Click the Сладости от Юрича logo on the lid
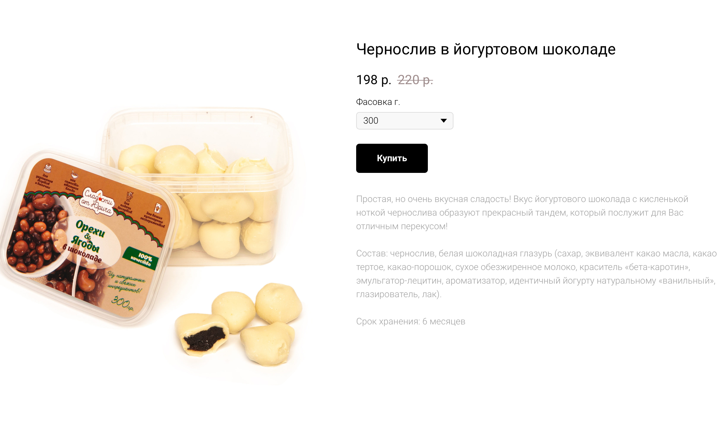The height and width of the screenshot is (439, 724). coord(97,201)
